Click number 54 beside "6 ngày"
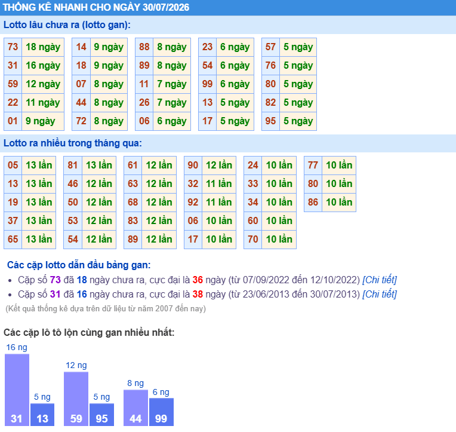The height and width of the screenshot is (432, 456). (x=207, y=66)
